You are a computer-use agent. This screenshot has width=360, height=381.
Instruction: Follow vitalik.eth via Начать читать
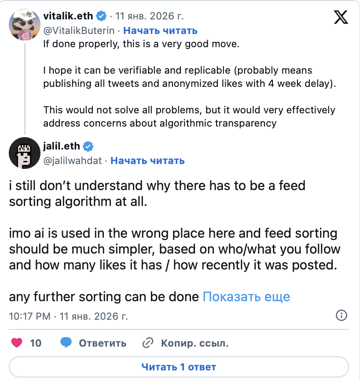160,30
